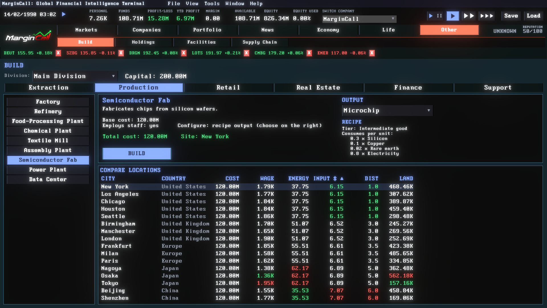Sort by INPUT $ column arrow
Screen dimensions: 547x308
point(342,179)
